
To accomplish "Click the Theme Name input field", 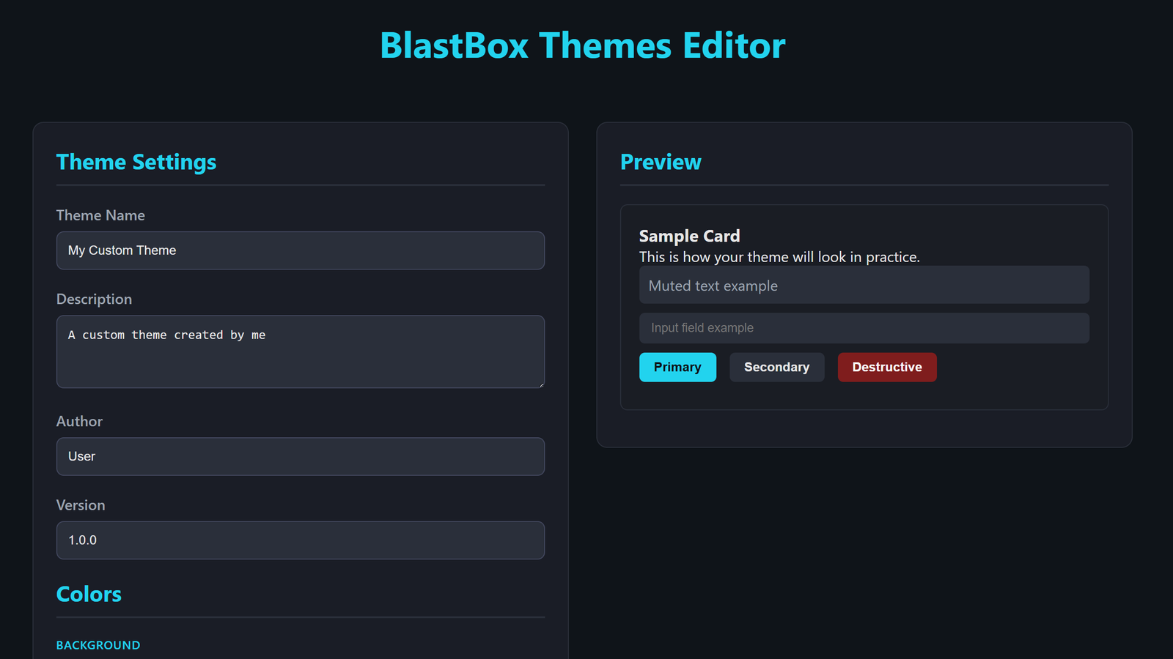I will click(x=300, y=250).
